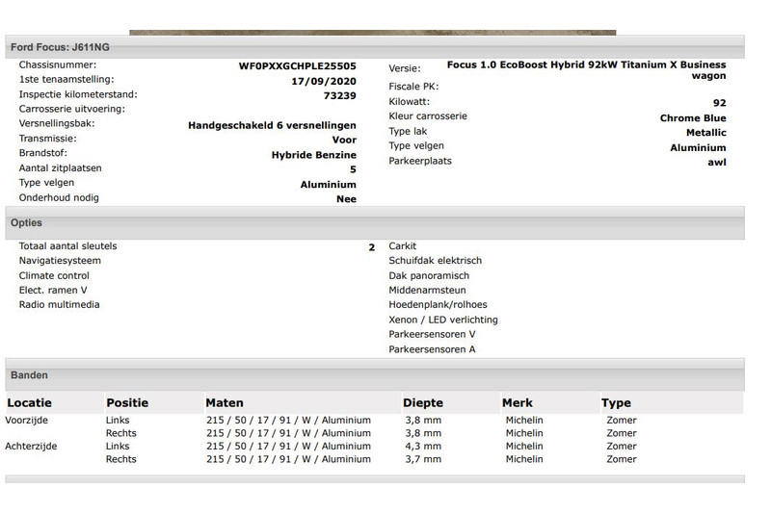Screen dimensions: 771x513
Task: Click the Positie column header
Action: click(127, 402)
